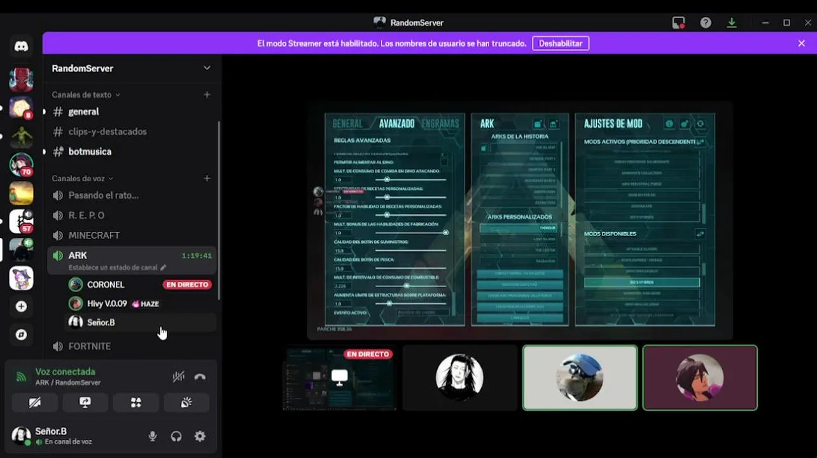This screenshot has width=817, height=458.
Task: Open the purple witch hat server
Action: [21, 278]
